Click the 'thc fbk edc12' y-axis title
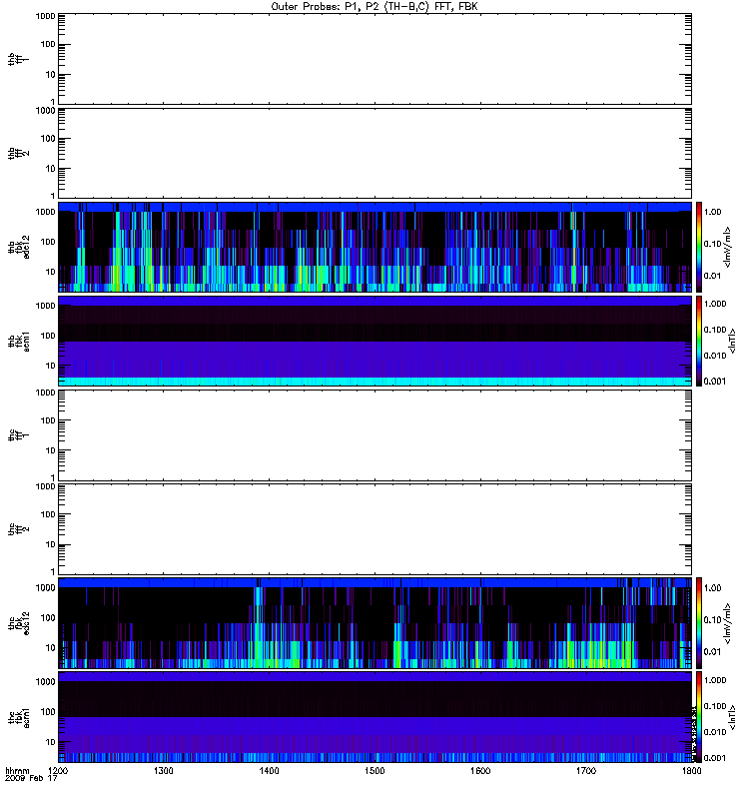The height and width of the screenshot is (799, 749). tap(18, 623)
